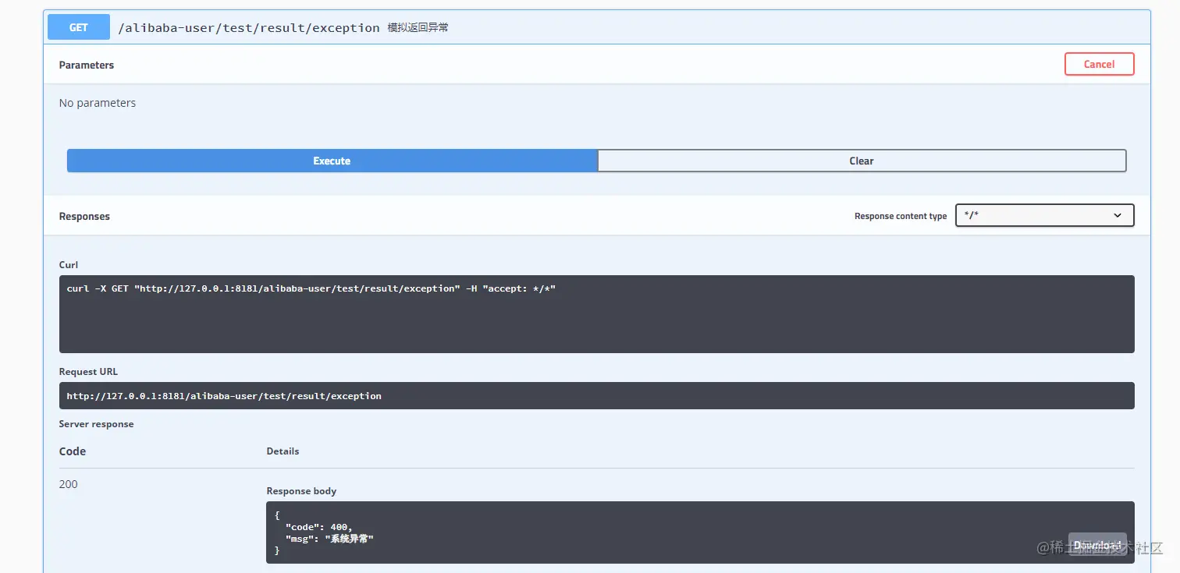Click the Cancel button in Parameters

tap(1099, 64)
